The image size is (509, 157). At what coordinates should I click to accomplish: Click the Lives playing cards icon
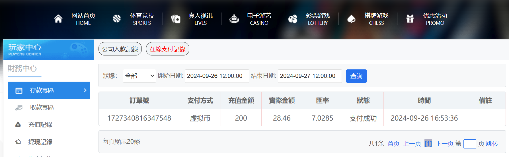(x=176, y=19)
